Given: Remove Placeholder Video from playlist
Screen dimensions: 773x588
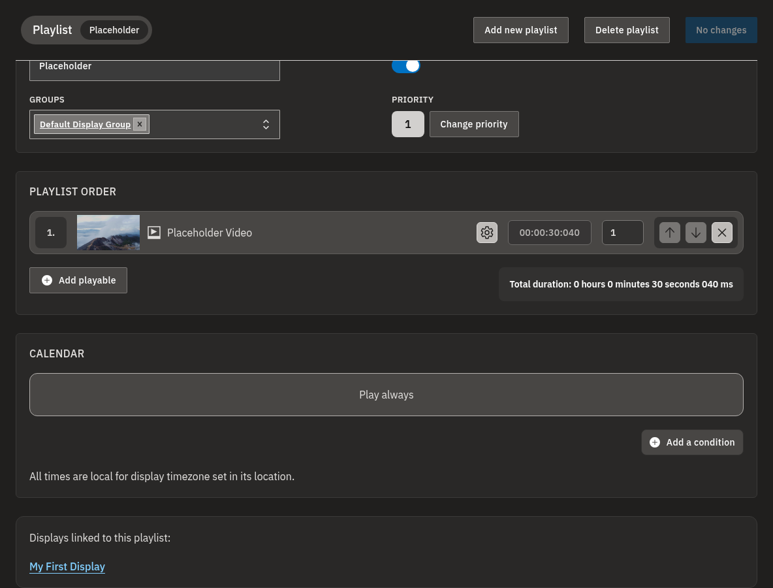Looking at the screenshot, I should [721, 233].
